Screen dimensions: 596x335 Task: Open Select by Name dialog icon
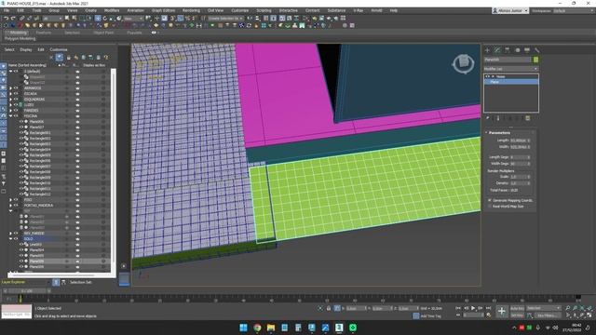pos(74,19)
